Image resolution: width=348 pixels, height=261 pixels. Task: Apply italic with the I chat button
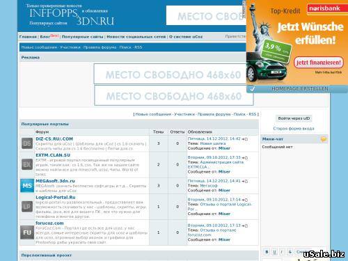coord(282,252)
